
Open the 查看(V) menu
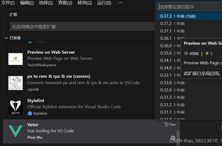pos(65,3)
